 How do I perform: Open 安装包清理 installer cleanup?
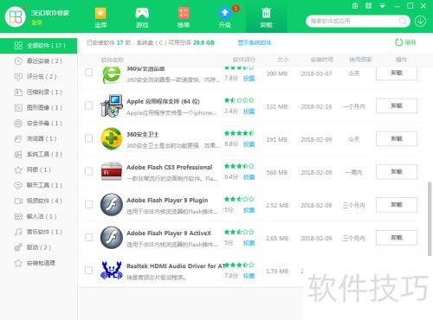[x=38, y=263]
